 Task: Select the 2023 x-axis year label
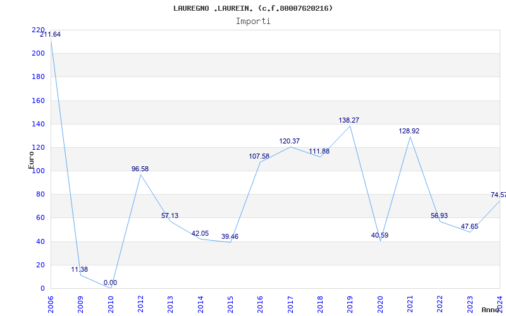pos(470,304)
